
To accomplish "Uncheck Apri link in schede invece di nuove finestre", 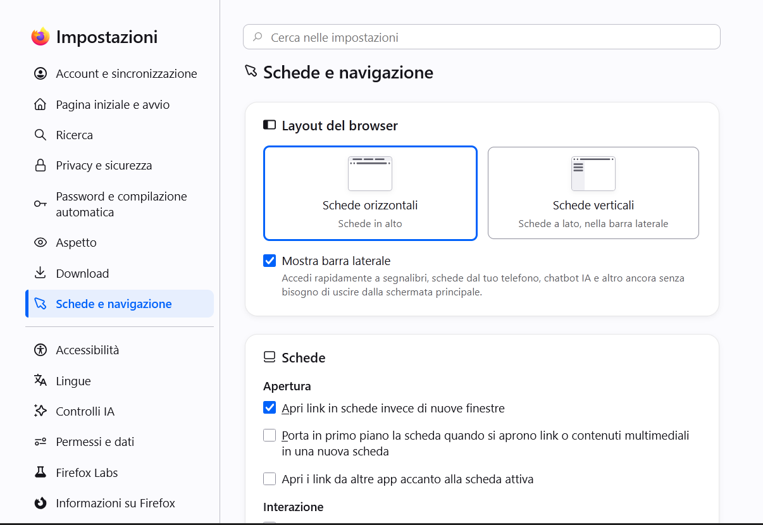I will pos(270,408).
